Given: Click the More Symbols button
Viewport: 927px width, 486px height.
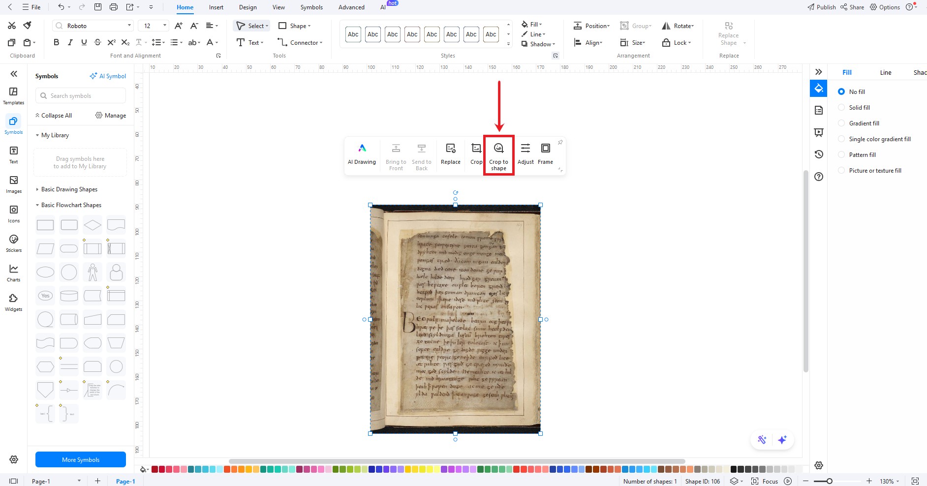Looking at the screenshot, I should pyautogui.click(x=81, y=459).
